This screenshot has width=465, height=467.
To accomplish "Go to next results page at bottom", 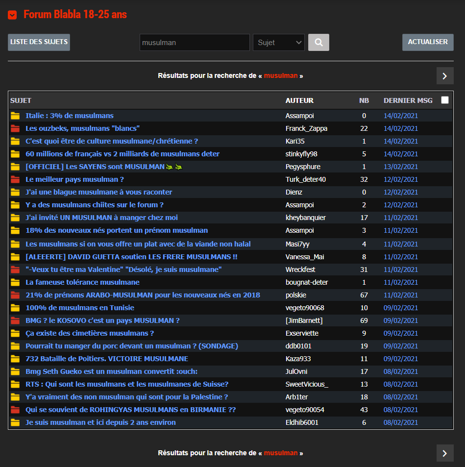I will (x=444, y=453).
